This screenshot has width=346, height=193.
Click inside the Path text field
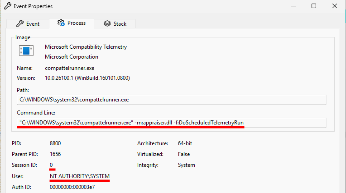(x=172, y=100)
